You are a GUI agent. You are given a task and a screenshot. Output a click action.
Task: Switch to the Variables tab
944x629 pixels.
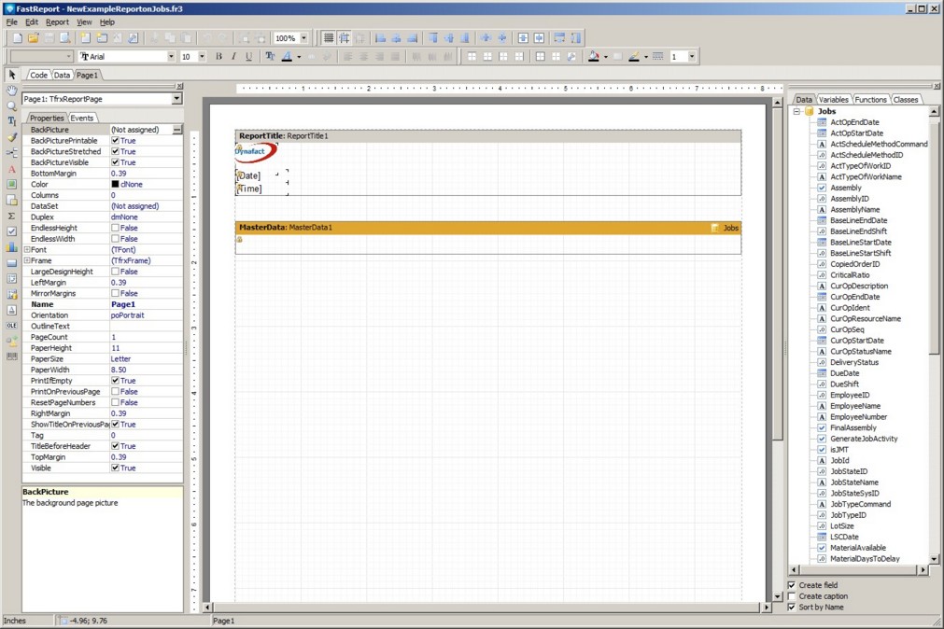pyautogui.click(x=833, y=99)
